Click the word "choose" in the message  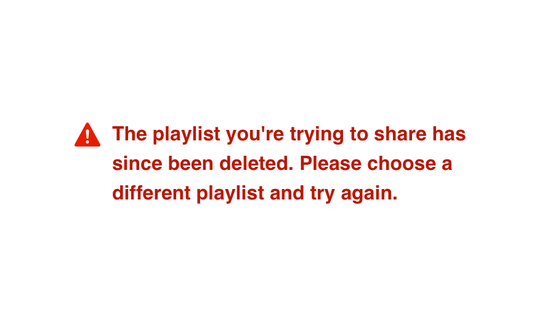coord(402,163)
